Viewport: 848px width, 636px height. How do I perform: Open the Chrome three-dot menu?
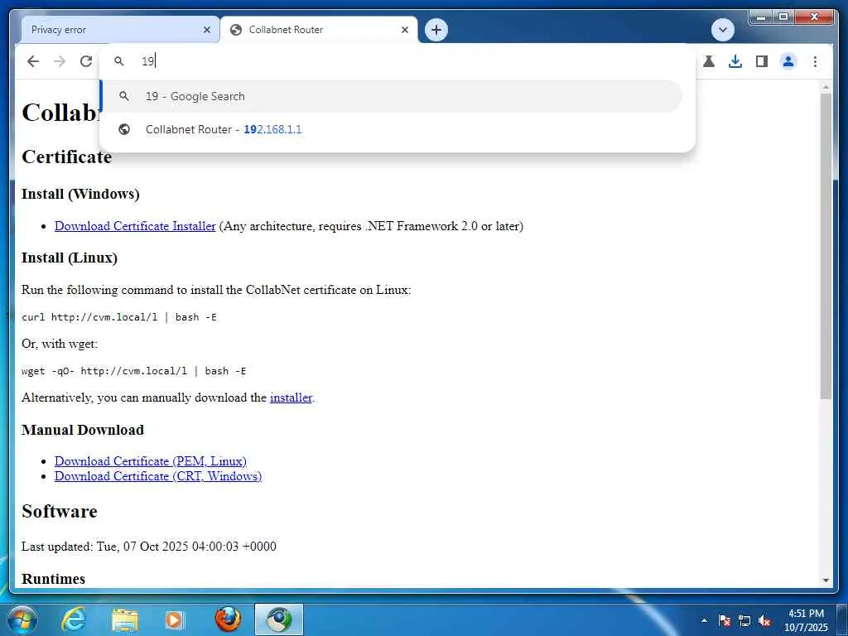click(x=815, y=61)
